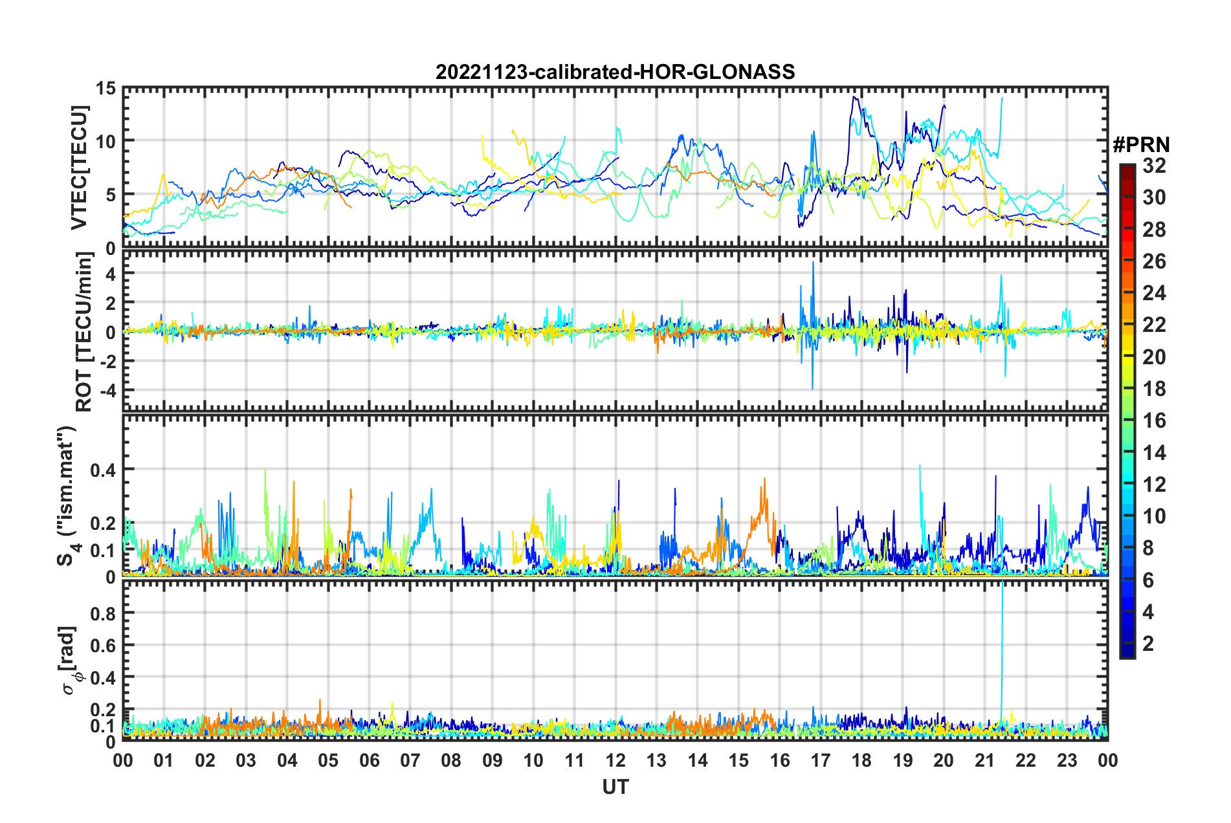Image resolution: width=1231 pixels, height=823 pixels.
Task: Click x-axis tick label 12
Action: coord(615,760)
